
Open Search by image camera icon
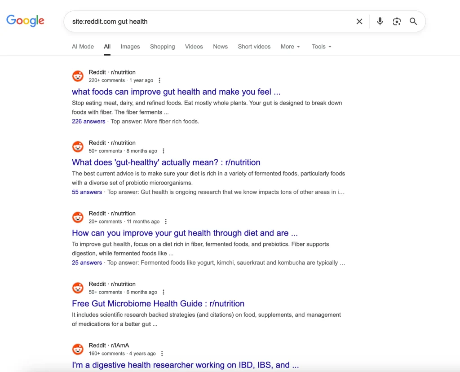tap(397, 22)
